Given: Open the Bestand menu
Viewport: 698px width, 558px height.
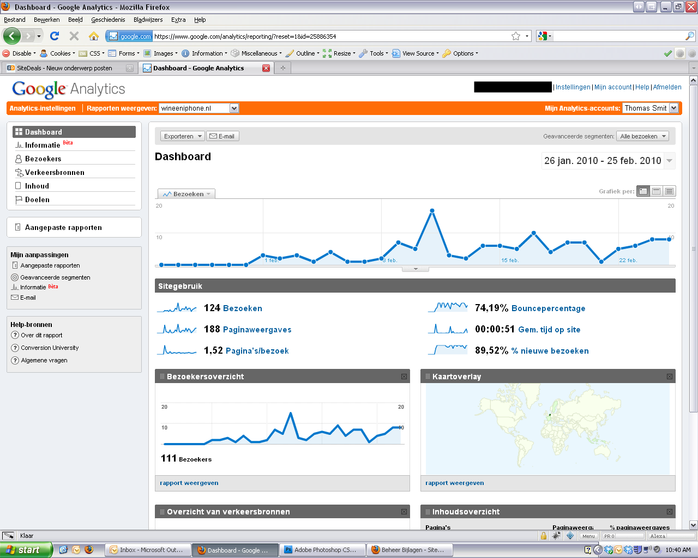Looking at the screenshot, I should click(x=15, y=20).
